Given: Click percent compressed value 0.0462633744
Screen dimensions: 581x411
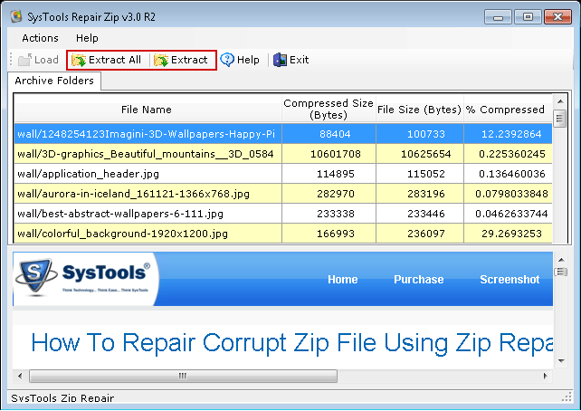Looking at the screenshot, I should coord(511,214).
